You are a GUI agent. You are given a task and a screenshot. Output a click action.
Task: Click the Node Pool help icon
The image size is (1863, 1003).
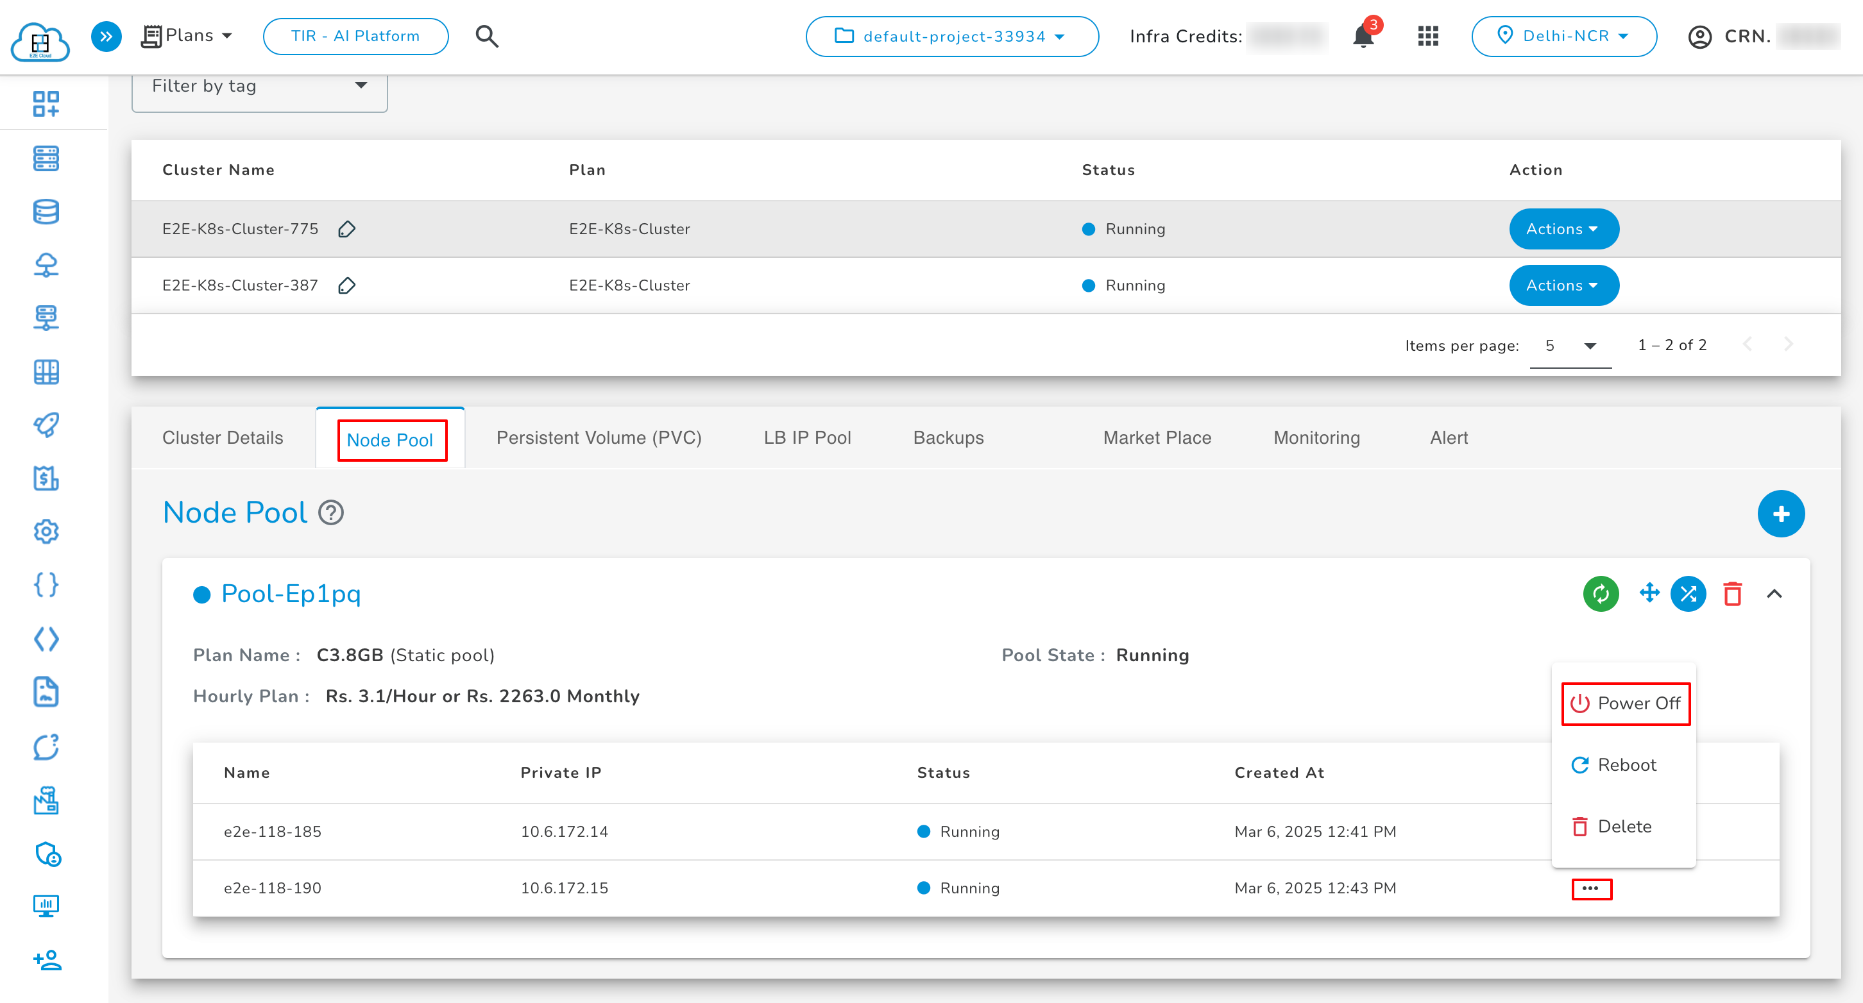(331, 512)
